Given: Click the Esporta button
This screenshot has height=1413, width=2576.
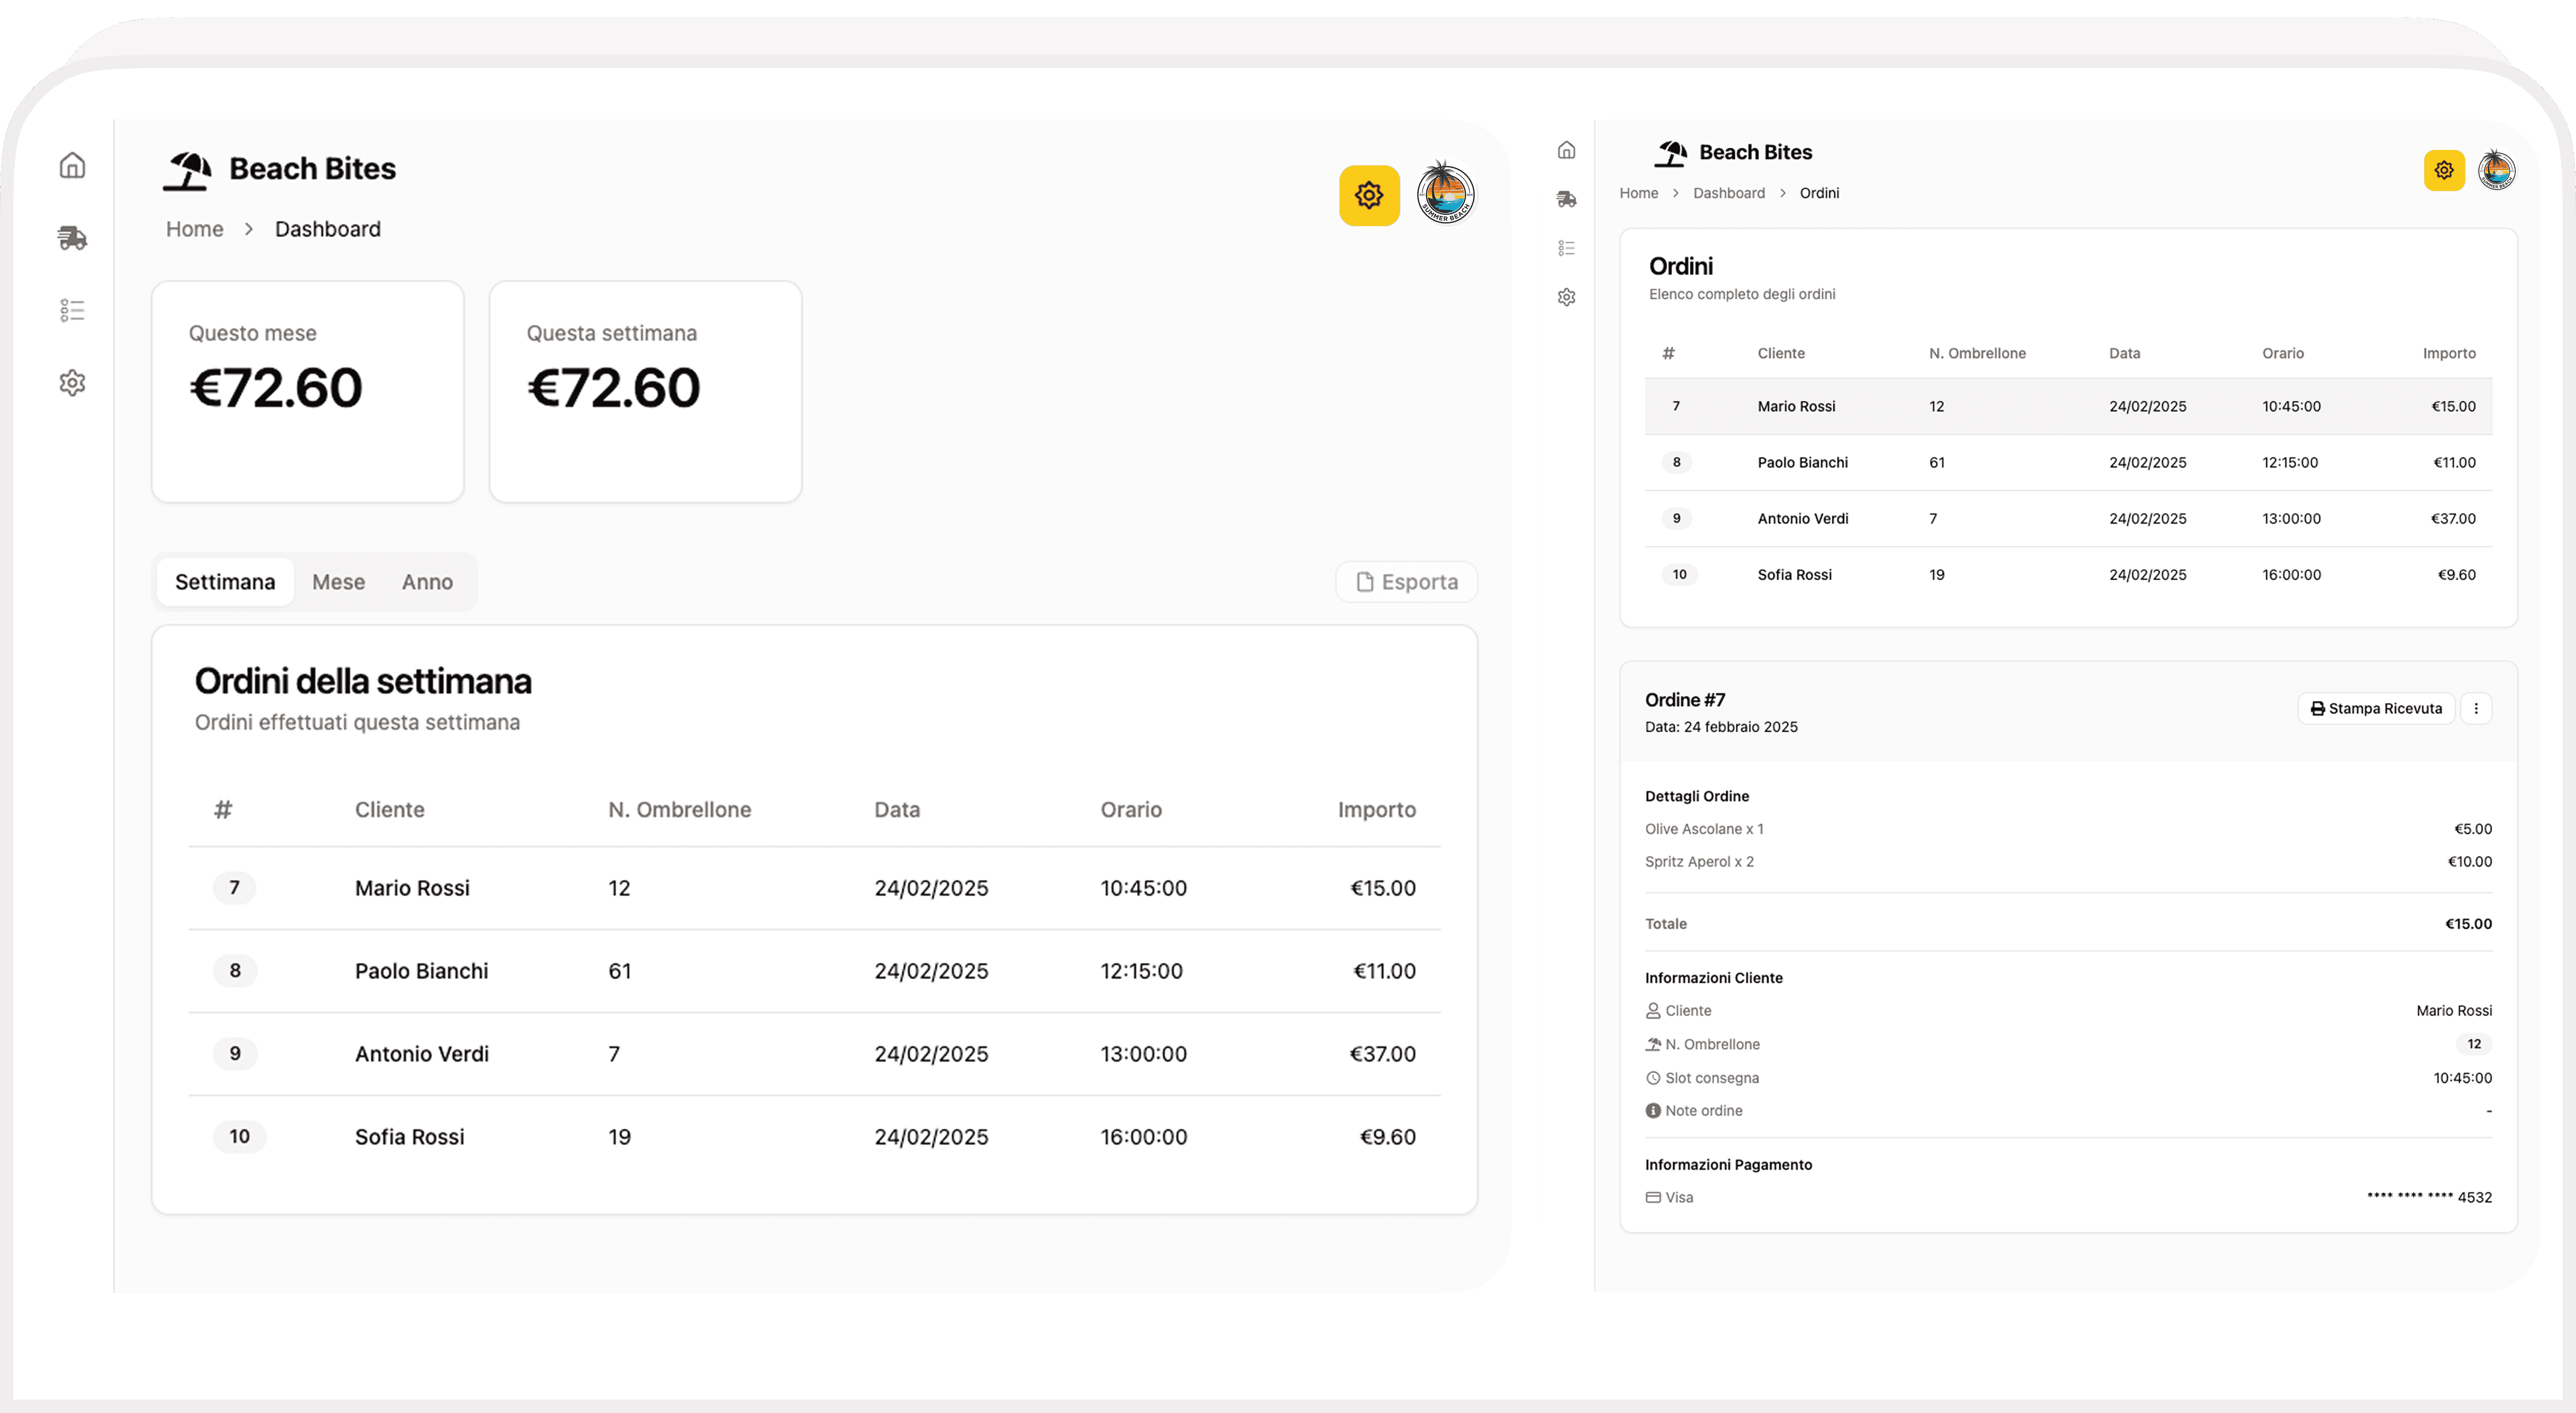Looking at the screenshot, I should click(1406, 582).
